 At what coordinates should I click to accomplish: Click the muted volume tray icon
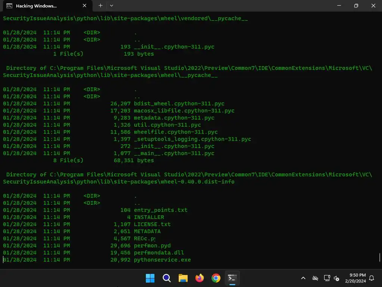pos(337,278)
